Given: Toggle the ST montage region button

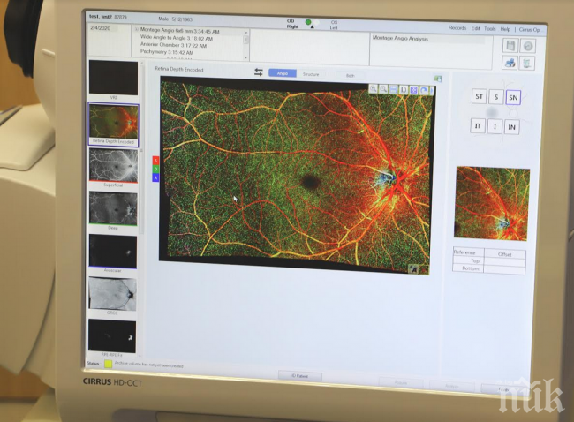Looking at the screenshot, I should 479,97.
